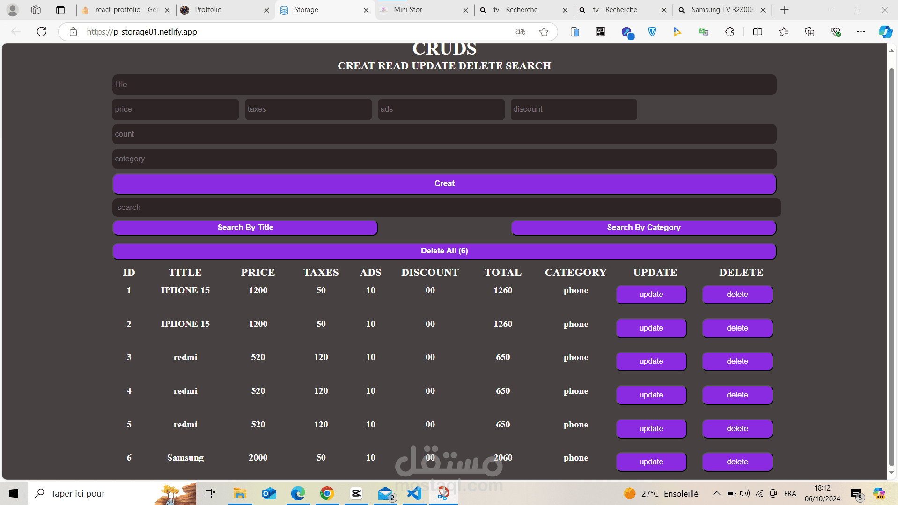Focus the taxes input field

(308, 109)
